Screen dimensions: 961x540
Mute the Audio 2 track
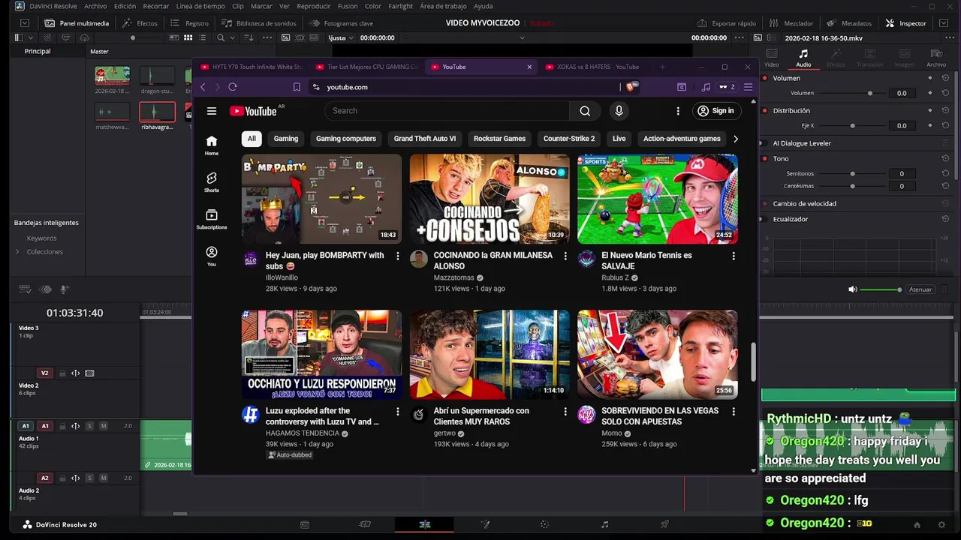coord(104,478)
